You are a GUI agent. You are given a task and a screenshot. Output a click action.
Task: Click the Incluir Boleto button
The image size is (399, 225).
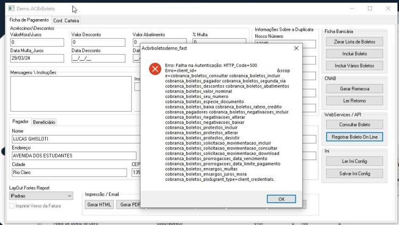click(x=354, y=54)
